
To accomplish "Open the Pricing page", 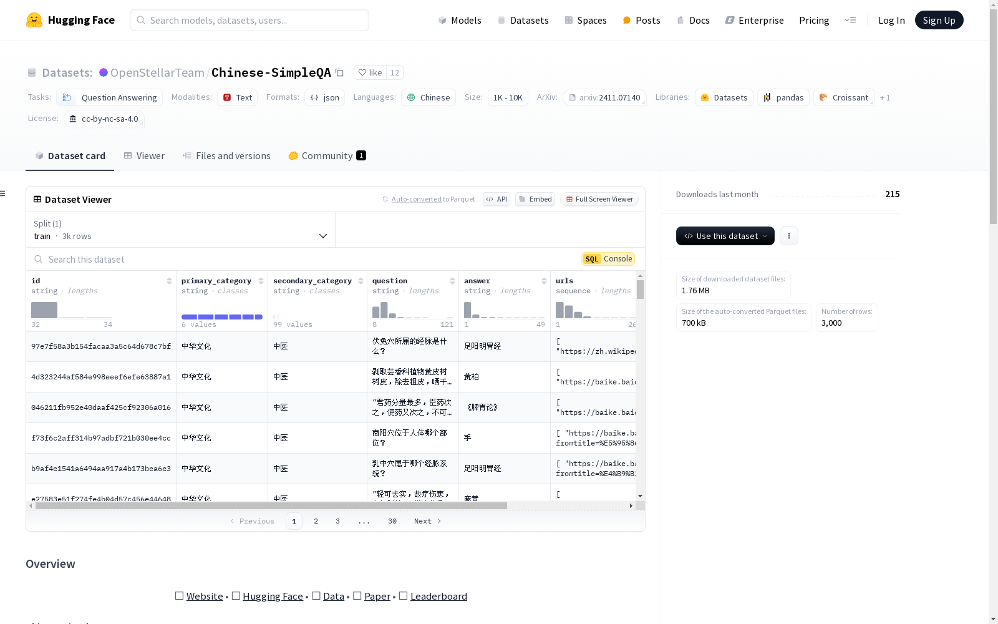I will pos(814,20).
